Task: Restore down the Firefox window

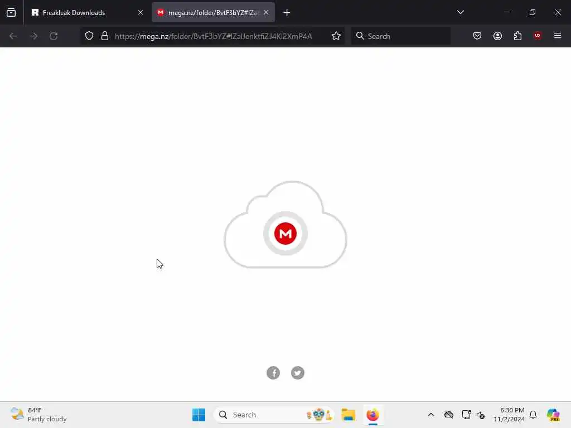Action: coord(533,12)
